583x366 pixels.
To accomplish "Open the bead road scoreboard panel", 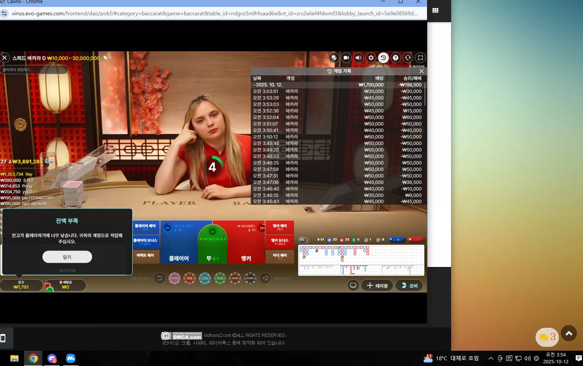I will pos(361,260).
